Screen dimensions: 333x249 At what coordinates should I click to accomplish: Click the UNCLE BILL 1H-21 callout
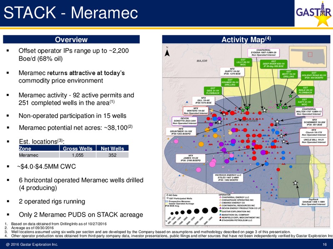pos(314,141)
